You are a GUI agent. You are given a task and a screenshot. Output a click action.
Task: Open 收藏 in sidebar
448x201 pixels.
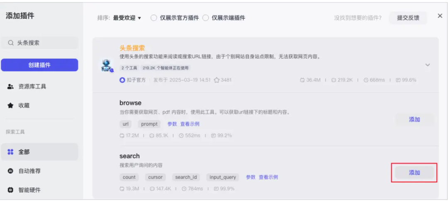[x=39, y=105]
